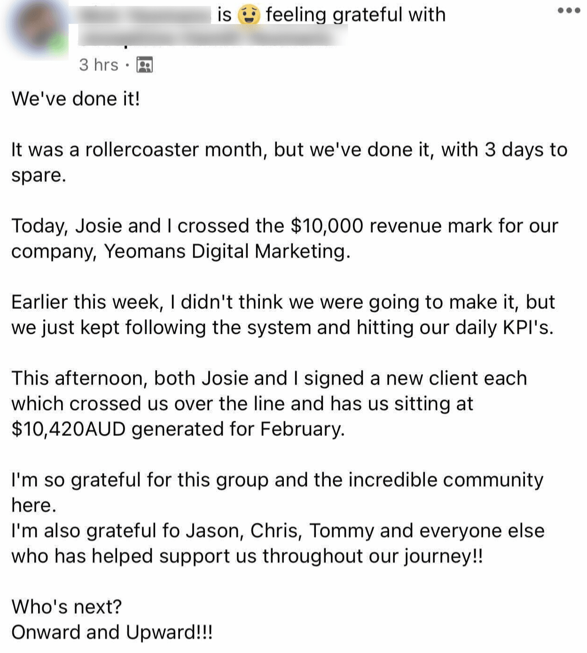Click the '$10,420AUD generated for February' text
This screenshot has height=653, width=587.
click(x=178, y=429)
